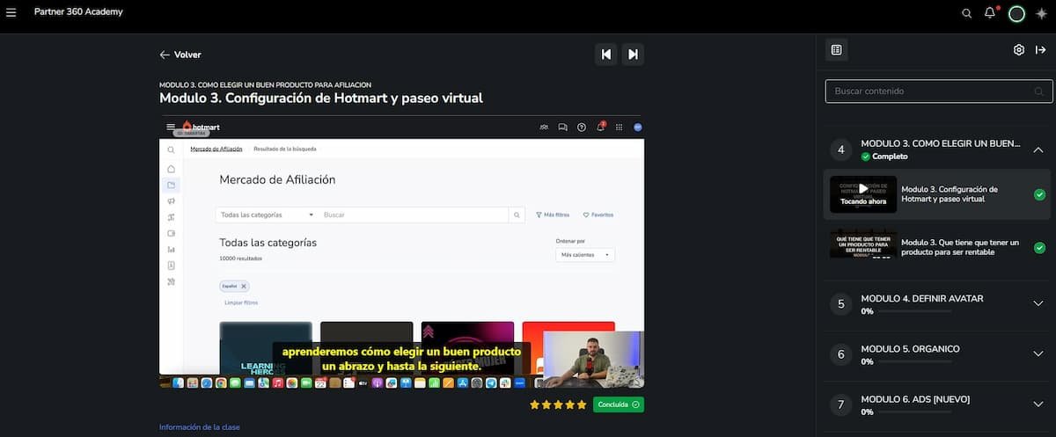Remove the Español filter chip in video
This screenshot has height=437, width=1056.
pos(245,286)
